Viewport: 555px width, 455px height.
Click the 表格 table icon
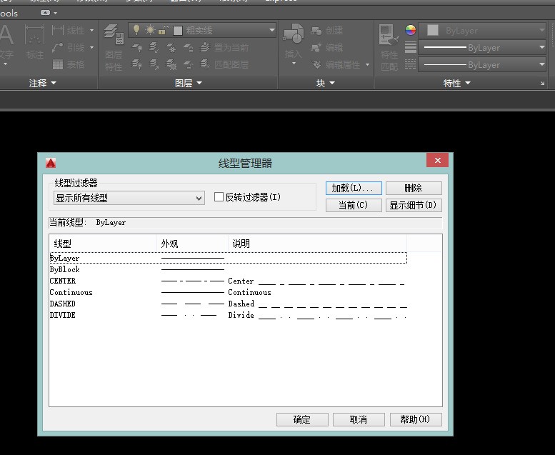[x=59, y=64]
